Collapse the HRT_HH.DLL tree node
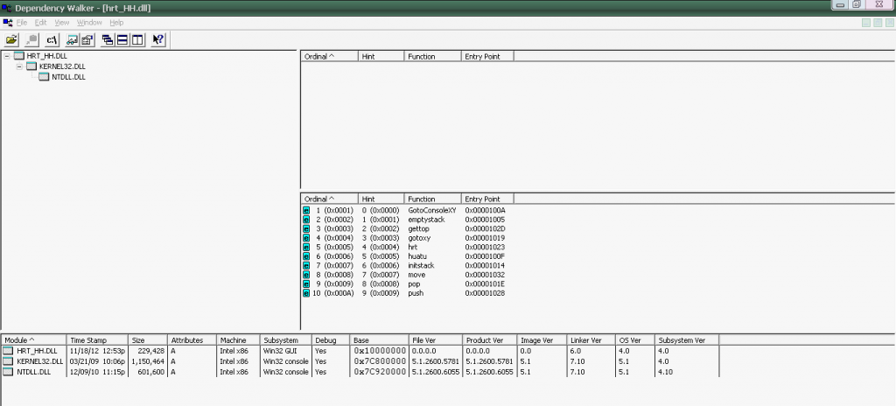896x406 pixels. click(7, 56)
